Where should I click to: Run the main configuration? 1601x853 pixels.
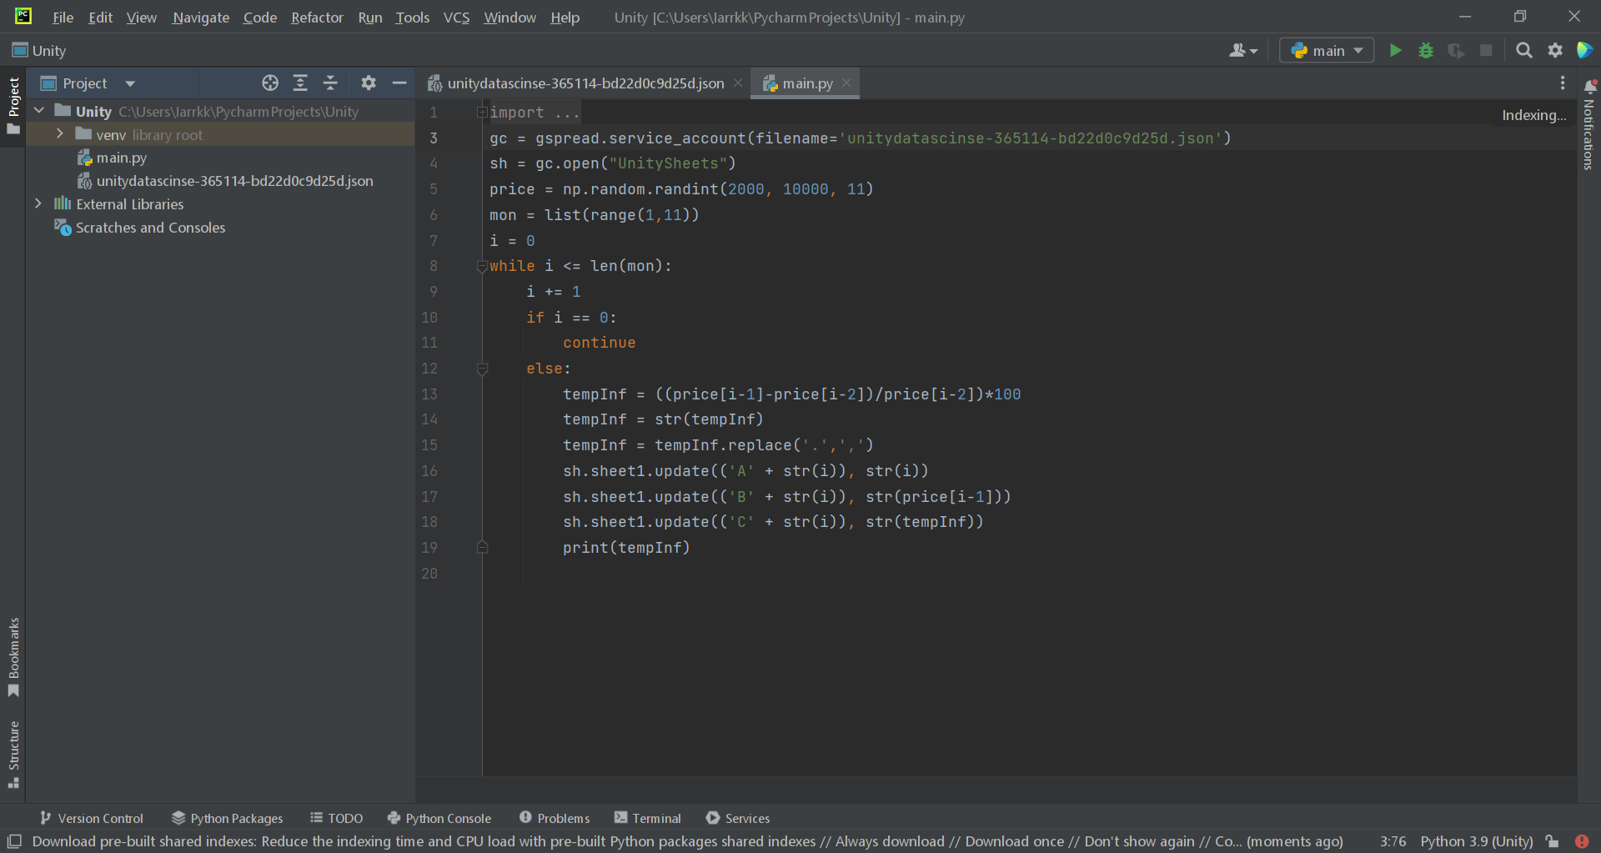coord(1395,50)
